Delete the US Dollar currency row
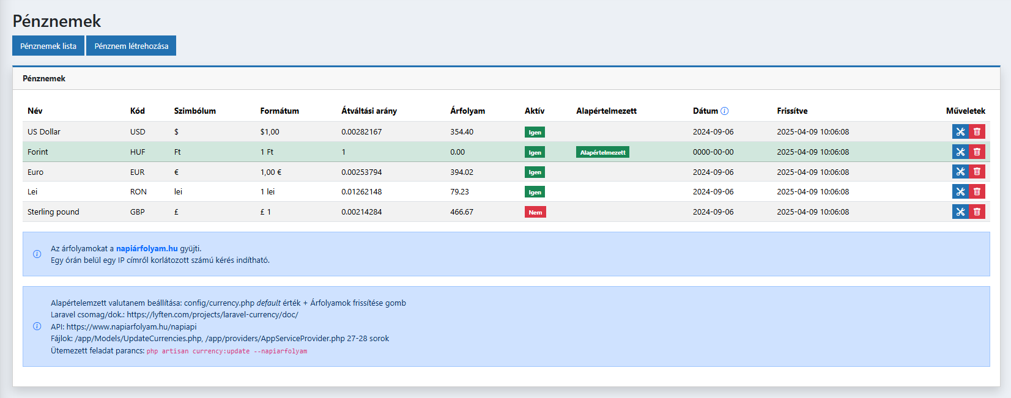 point(977,132)
